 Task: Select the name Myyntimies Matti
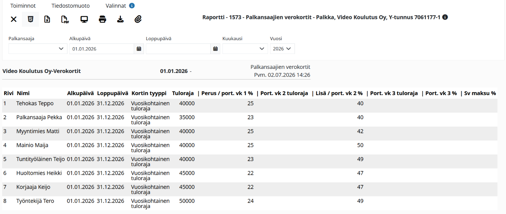point(38,131)
